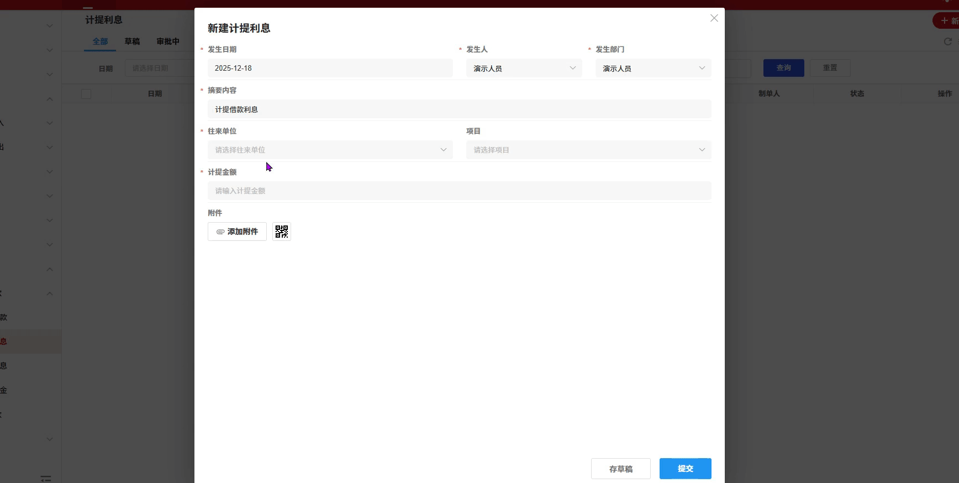This screenshot has width=959, height=483.
Task: Click the 提交 button
Action: point(685,469)
